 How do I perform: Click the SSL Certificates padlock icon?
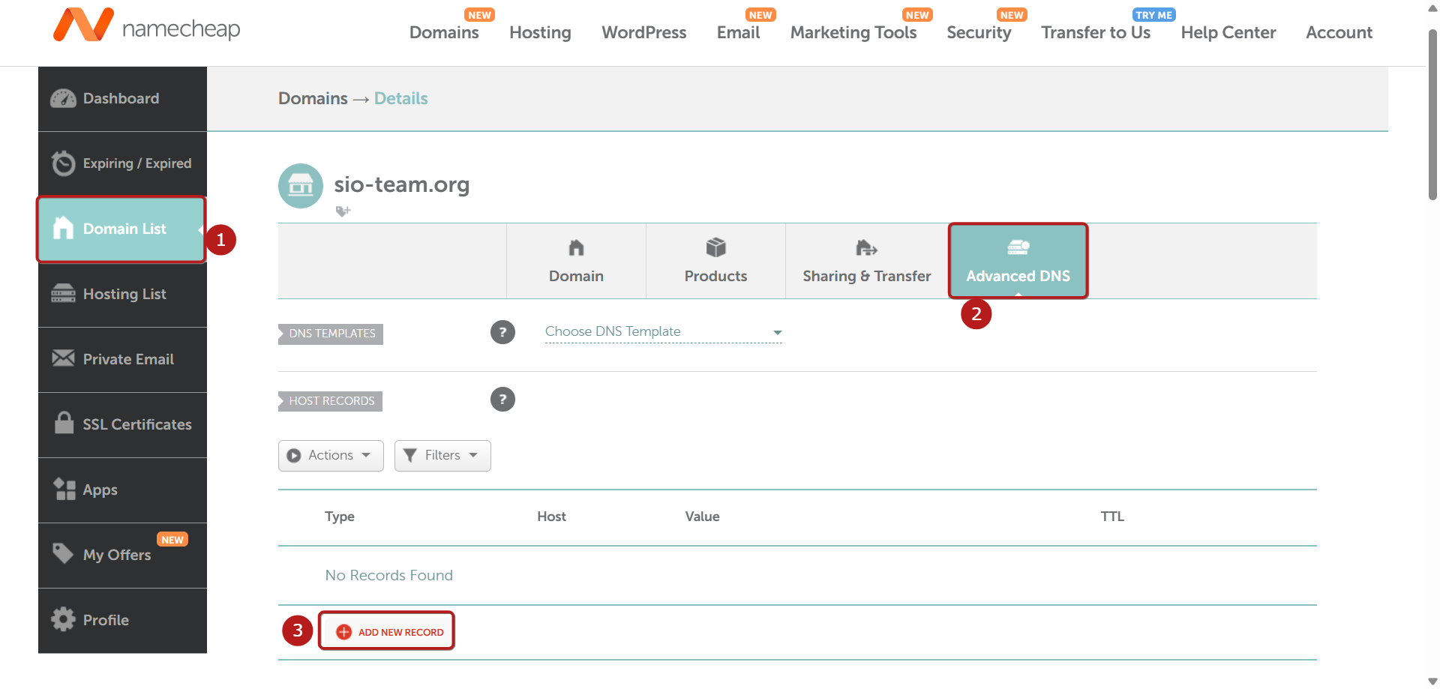pos(64,423)
